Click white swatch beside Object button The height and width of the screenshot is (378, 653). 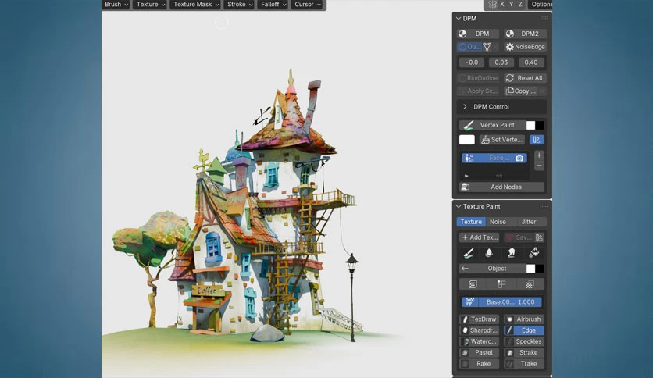(530, 269)
